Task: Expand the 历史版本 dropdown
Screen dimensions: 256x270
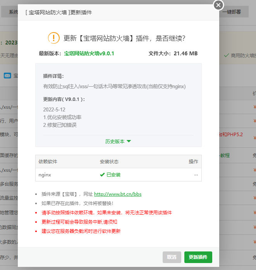Action: coord(118,141)
